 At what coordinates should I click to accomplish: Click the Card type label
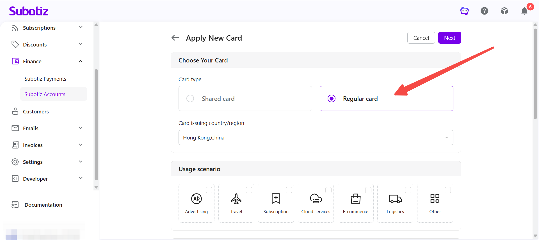tap(190, 79)
